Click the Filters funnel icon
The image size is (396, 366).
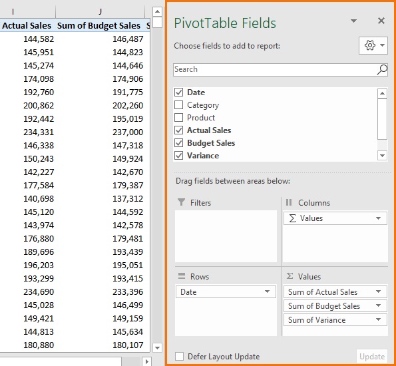click(x=181, y=202)
